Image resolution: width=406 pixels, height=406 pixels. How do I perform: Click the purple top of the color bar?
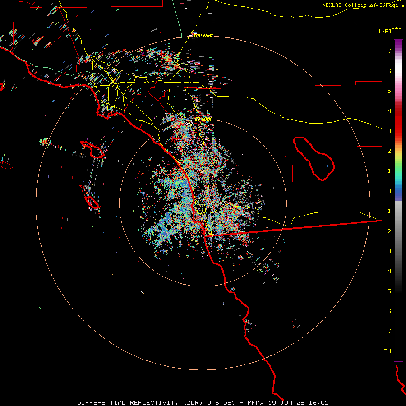coord(398,43)
